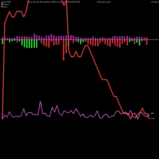The width and height of the screenshot is (159, 159).
Task: Click the '(Indosolar Limit' company name text
Action: pyautogui.click(x=104, y=2)
